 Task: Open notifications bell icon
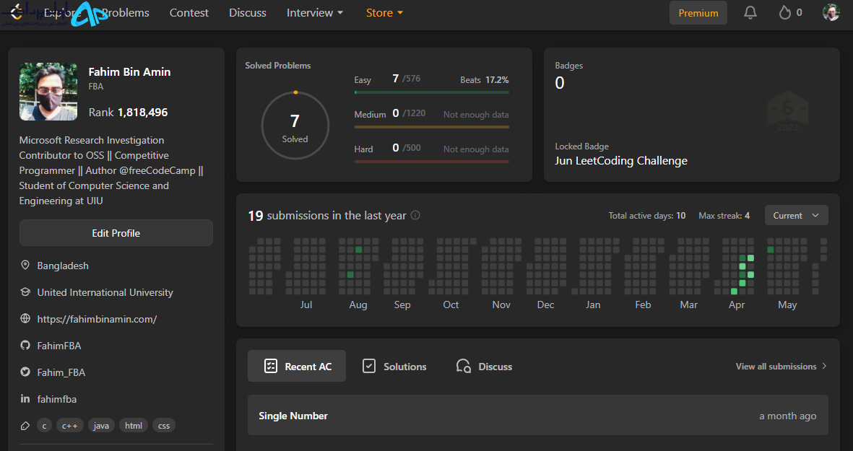click(x=750, y=12)
